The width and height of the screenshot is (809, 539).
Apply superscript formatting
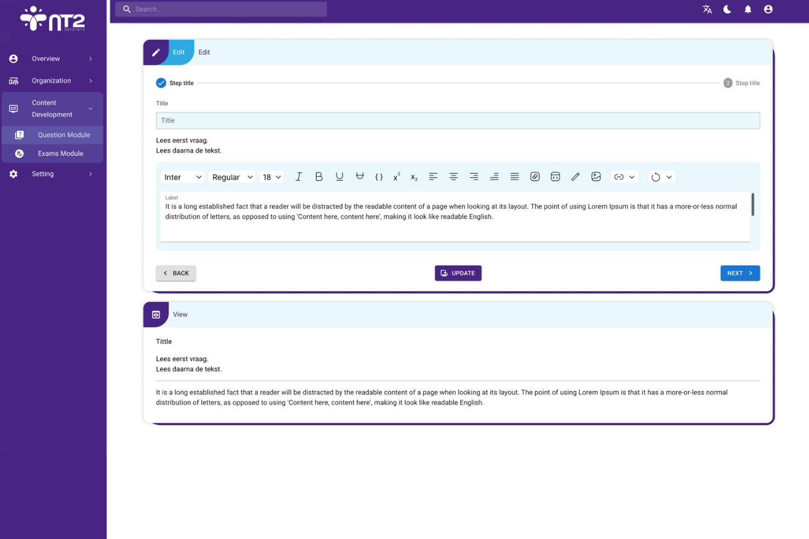click(x=397, y=177)
